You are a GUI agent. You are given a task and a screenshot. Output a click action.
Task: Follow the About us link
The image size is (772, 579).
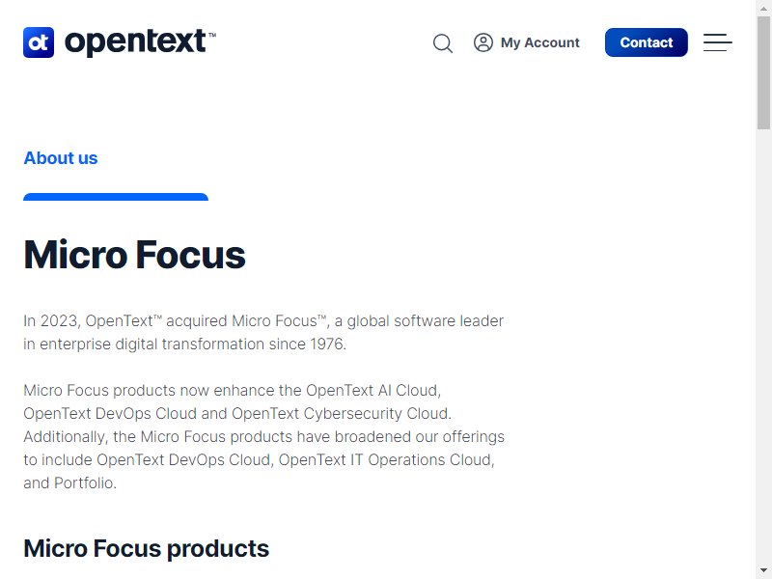[61, 158]
